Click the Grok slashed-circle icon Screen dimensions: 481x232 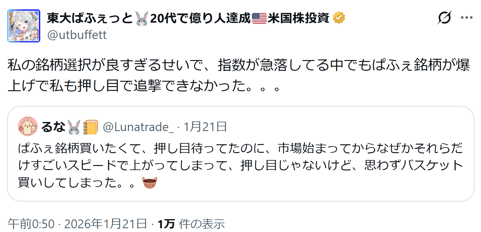tap(444, 18)
